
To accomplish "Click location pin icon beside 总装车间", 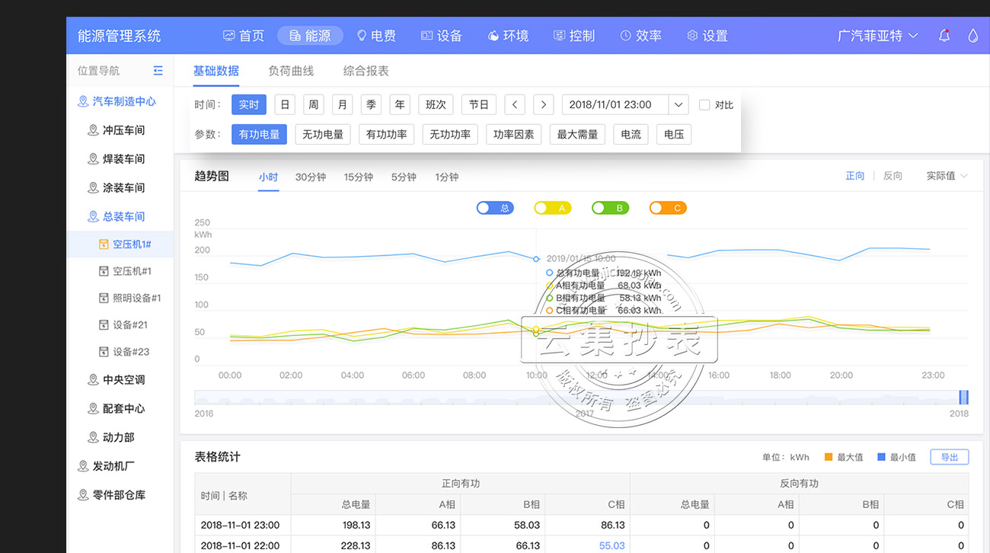I will pos(94,216).
